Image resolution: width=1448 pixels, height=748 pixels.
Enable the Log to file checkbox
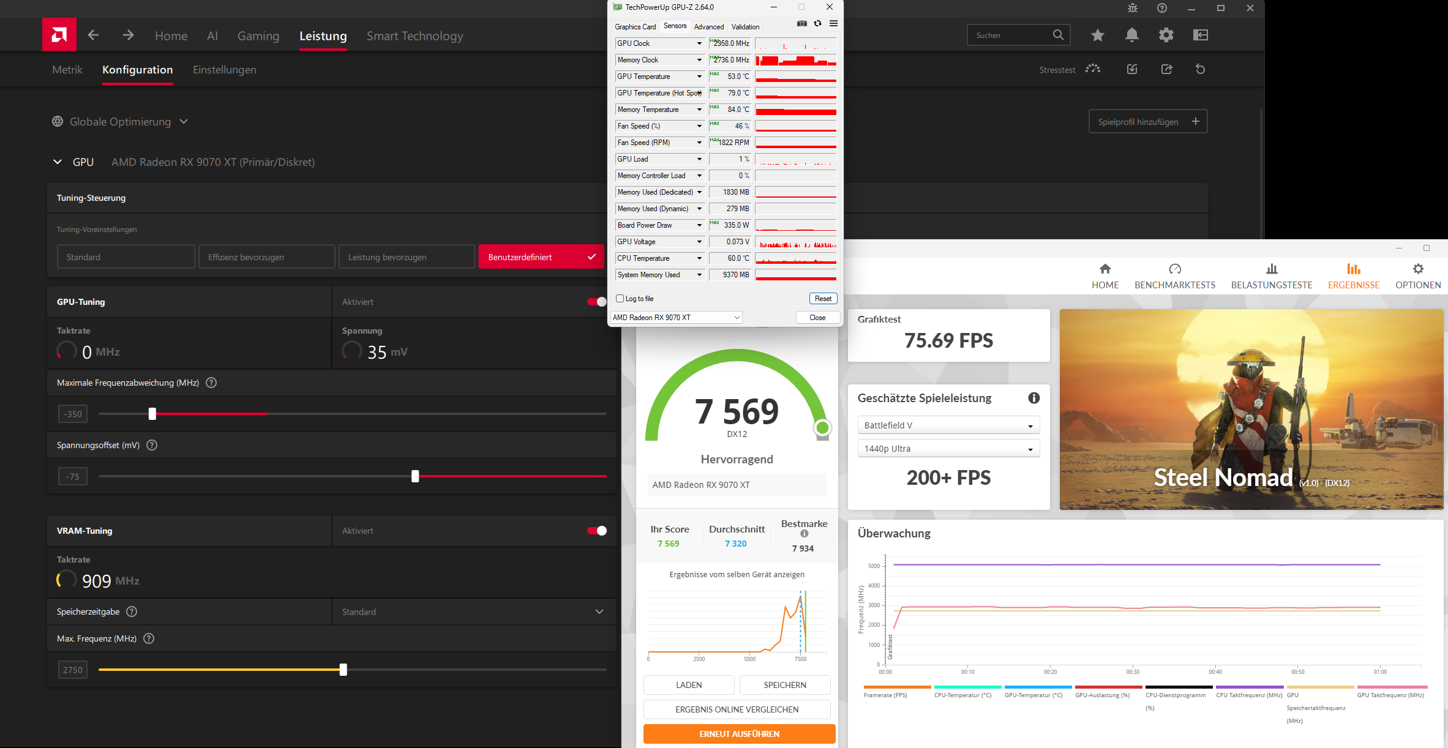pos(620,299)
